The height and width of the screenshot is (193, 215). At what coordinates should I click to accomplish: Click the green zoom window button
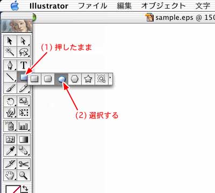coord(34,18)
